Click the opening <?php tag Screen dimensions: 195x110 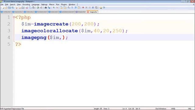click(23, 17)
